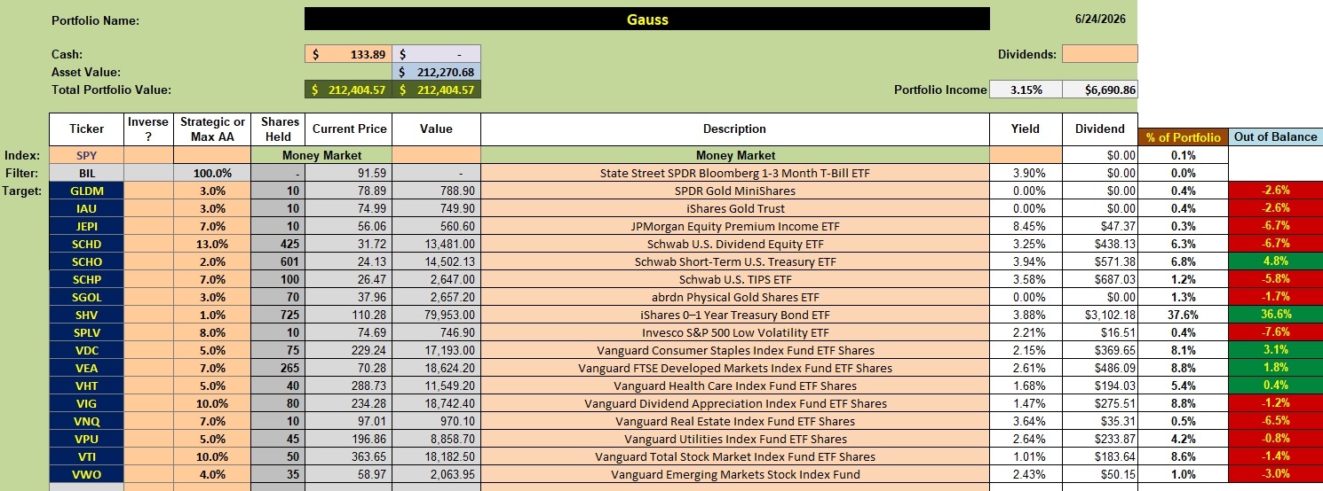This screenshot has width=1323, height=491.
Task: Select the SCHP ticker cell
Action: click(x=86, y=279)
